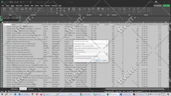Open the host_name column filter dropdown

pos(51,25)
